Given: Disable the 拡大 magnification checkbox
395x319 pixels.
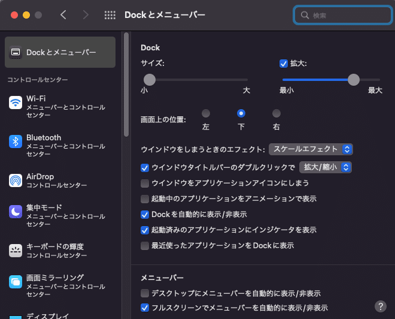Looking at the screenshot, I should click(284, 64).
